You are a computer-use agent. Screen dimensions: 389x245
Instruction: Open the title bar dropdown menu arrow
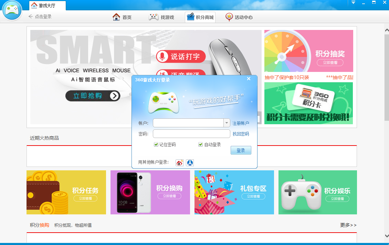pyautogui.click(x=353, y=2)
